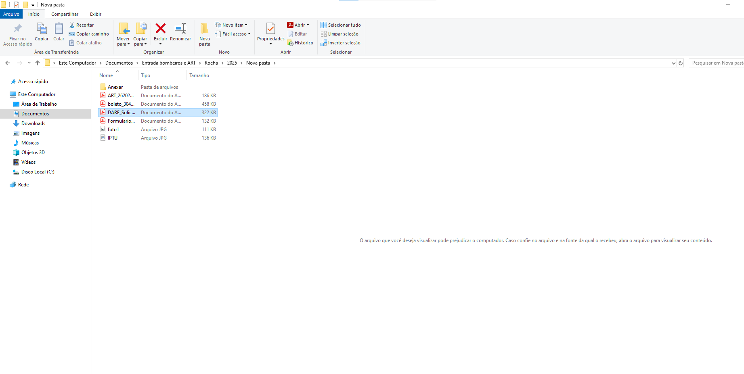
Task: Click the new folder quick access toolbar icon
Action: [25, 5]
